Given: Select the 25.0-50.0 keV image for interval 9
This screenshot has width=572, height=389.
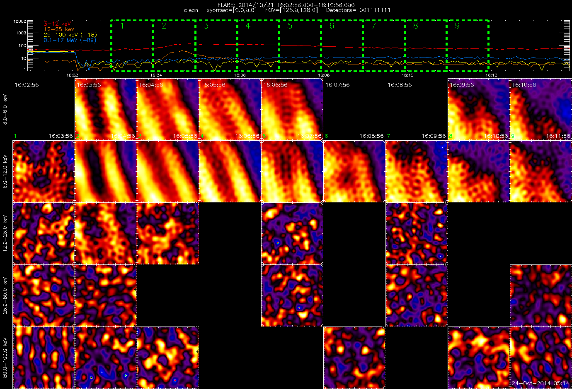Looking at the screenshot, I should point(541,295).
